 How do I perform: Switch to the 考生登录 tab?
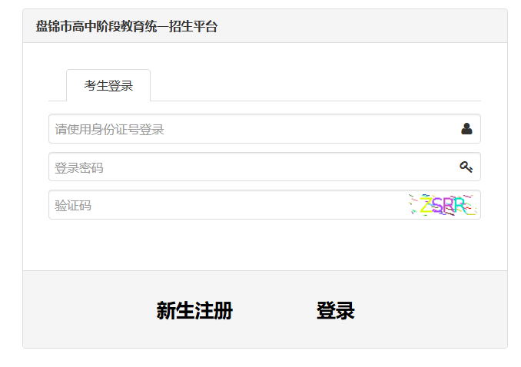[108, 86]
